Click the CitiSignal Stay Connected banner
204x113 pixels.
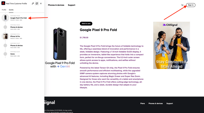[171, 45]
